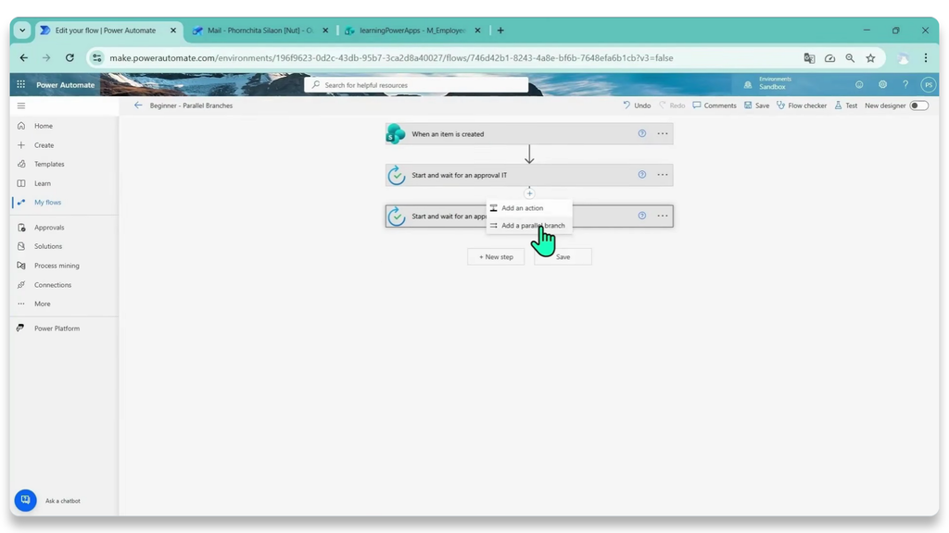Collapse the left navigation hamburger menu

(x=21, y=105)
